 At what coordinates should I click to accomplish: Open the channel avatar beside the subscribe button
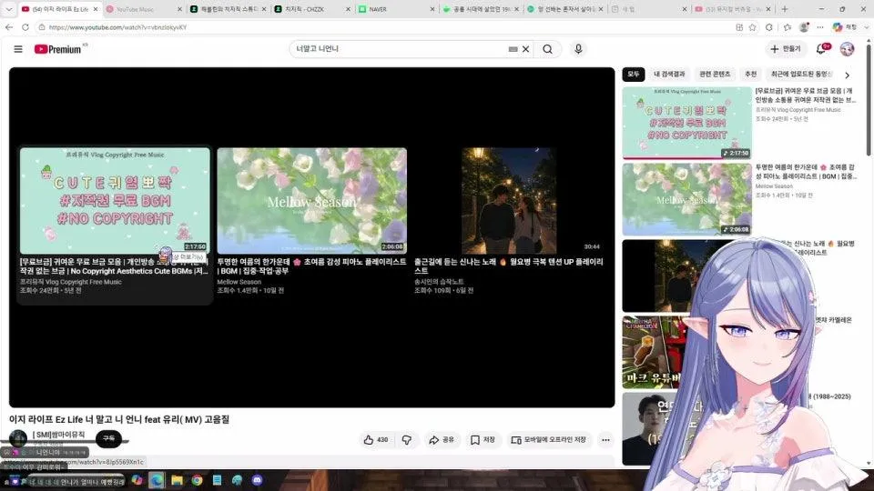point(18,438)
